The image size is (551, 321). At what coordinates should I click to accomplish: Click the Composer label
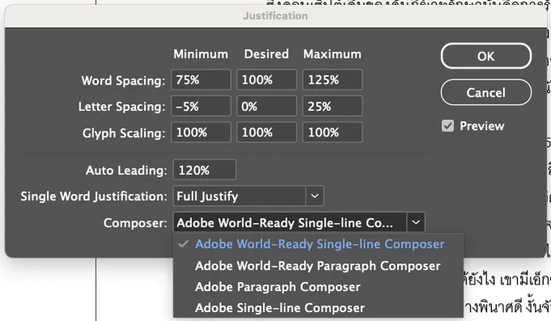coord(135,223)
